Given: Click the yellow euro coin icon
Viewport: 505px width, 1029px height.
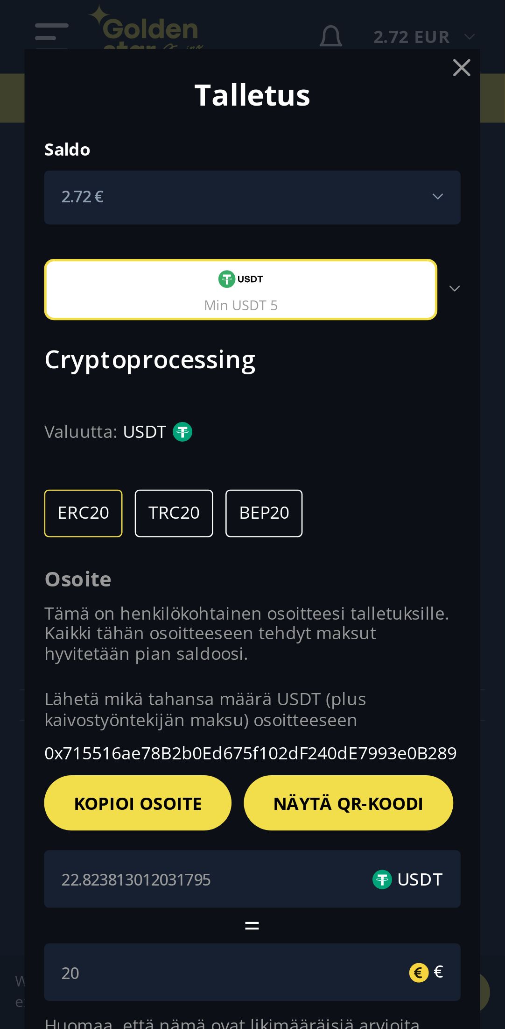Looking at the screenshot, I should click(x=419, y=973).
